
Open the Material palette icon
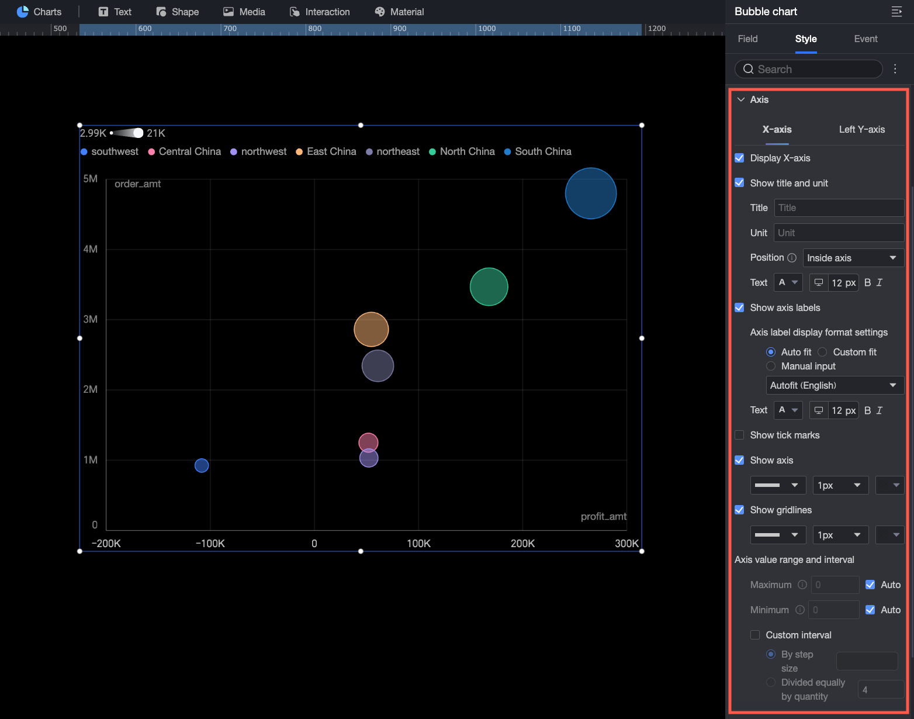[x=380, y=12]
